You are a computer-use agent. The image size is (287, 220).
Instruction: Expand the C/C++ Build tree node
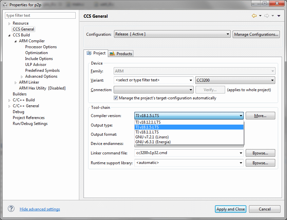tap(9, 100)
